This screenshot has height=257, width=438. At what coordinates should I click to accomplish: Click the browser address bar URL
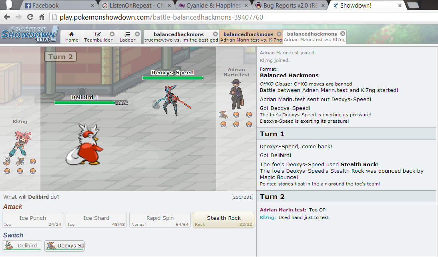[161, 17]
